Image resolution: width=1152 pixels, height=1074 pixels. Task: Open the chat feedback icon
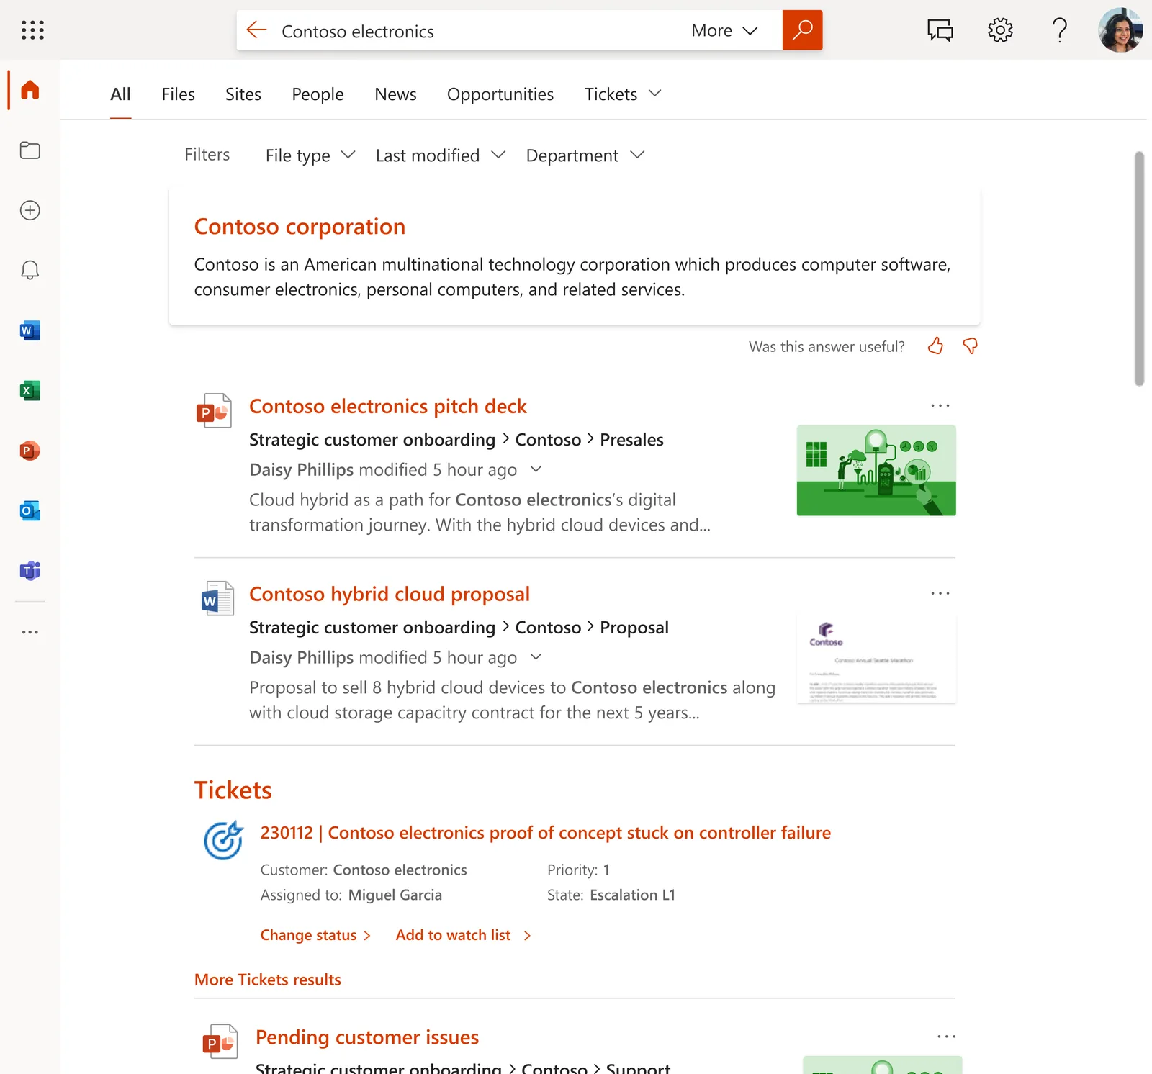pyautogui.click(x=940, y=30)
